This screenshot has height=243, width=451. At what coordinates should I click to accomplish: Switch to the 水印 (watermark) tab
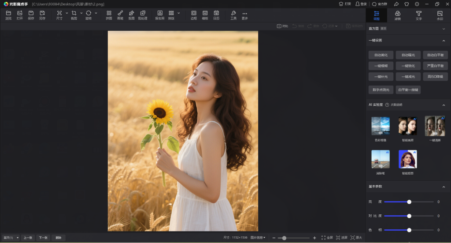tap(440, 15)
